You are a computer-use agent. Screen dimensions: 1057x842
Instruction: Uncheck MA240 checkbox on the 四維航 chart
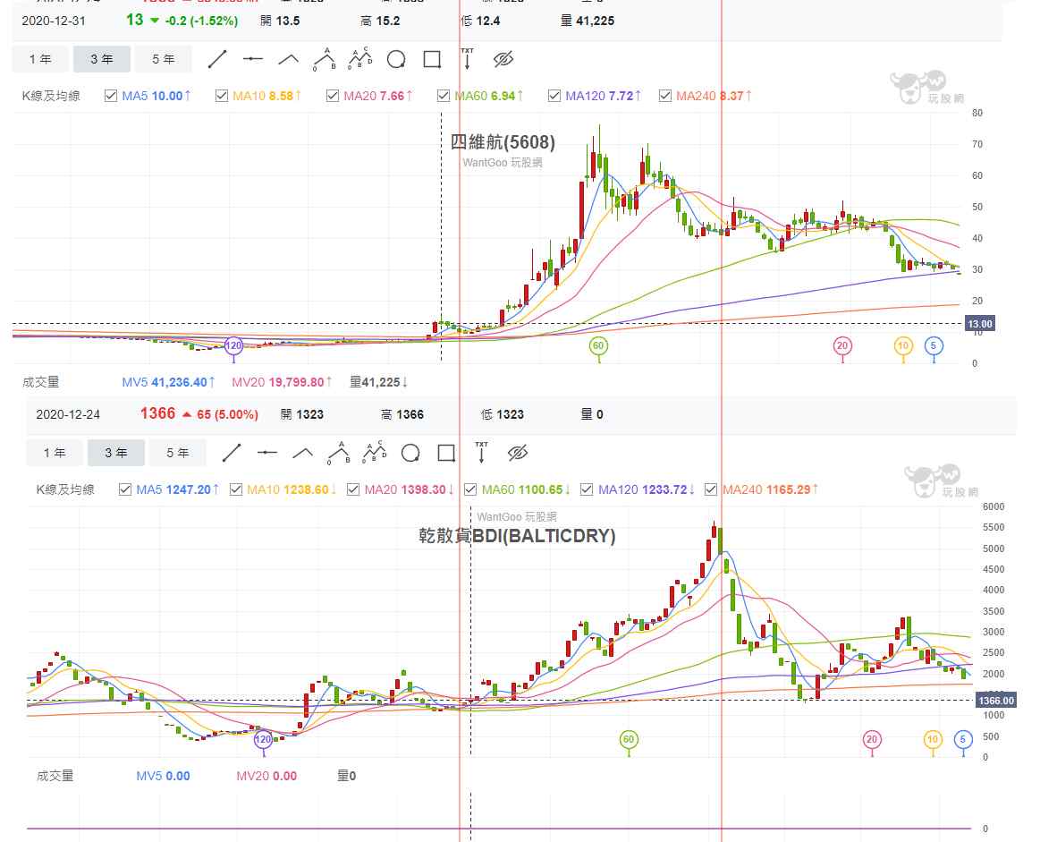point(664,96)
